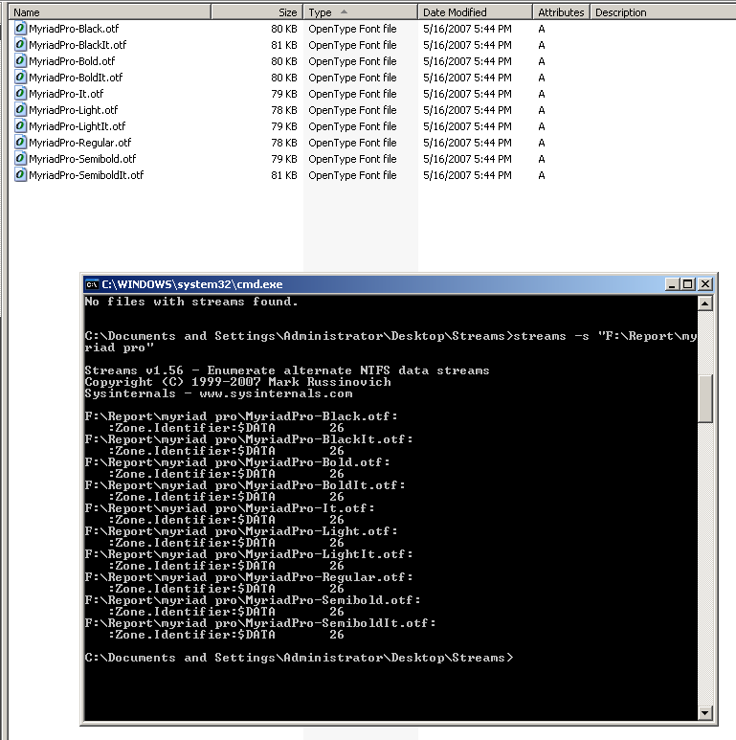Click the scroll down arrow in cmd window

[x=704, y=713]
